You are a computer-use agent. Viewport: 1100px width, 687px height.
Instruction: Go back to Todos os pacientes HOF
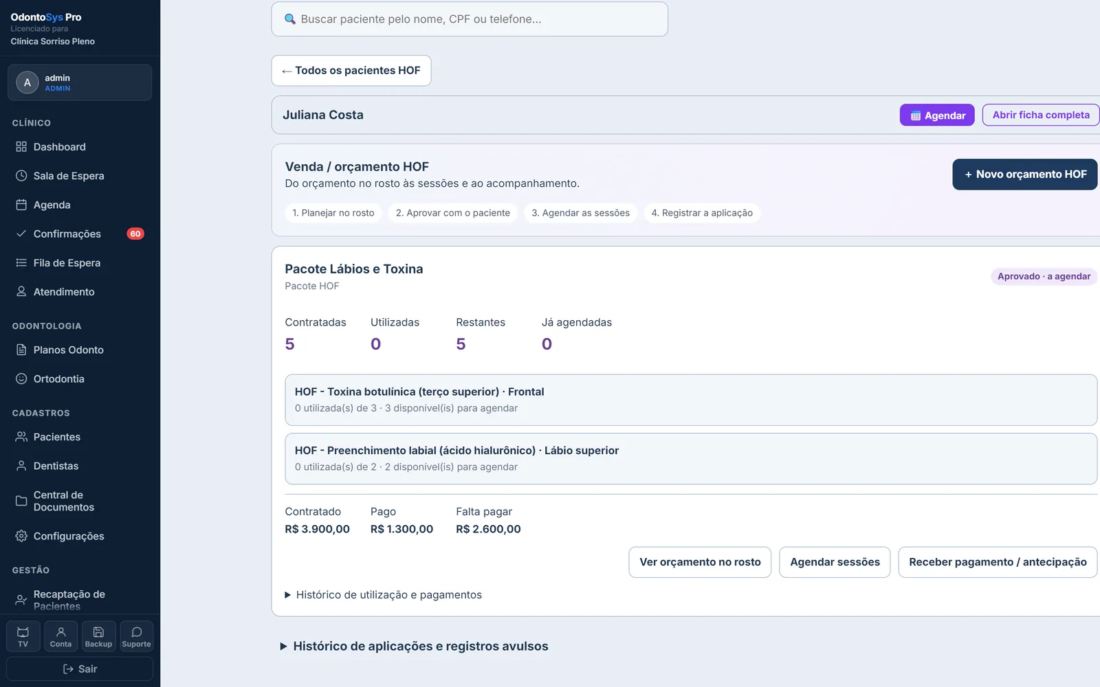tap(351, 71)
